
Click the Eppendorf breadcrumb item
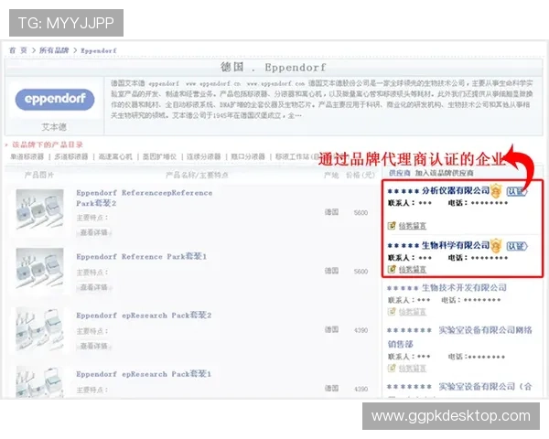pos(99,51)
